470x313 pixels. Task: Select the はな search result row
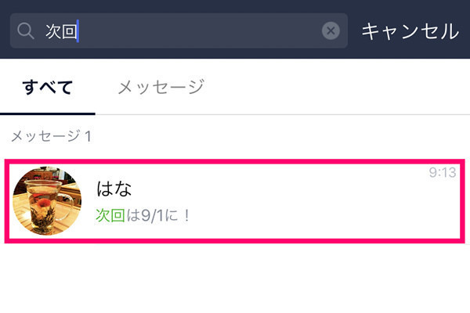(x=235, y=201)
